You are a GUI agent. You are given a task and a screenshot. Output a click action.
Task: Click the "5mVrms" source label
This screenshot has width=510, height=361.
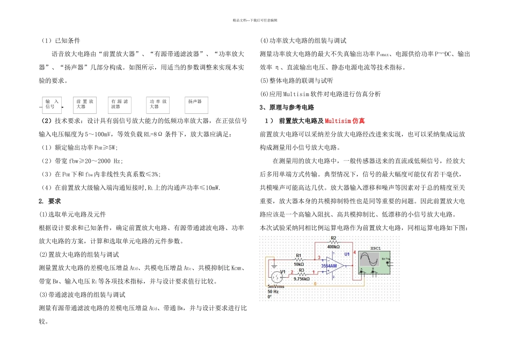pos(276,286)
